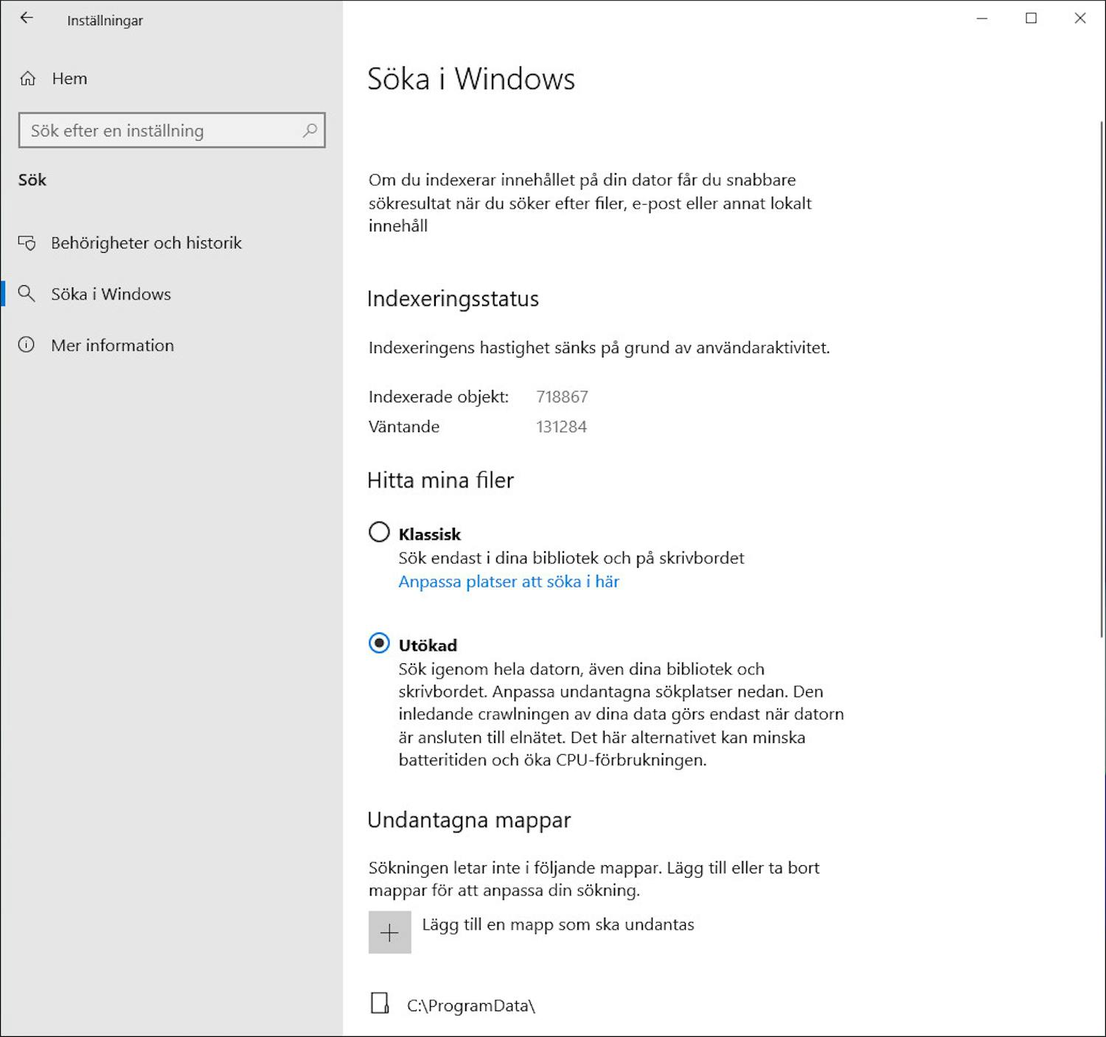The image size is (1106, 1037).
Task: Select the Utökad search mode
Action: (x=379, y=642)
